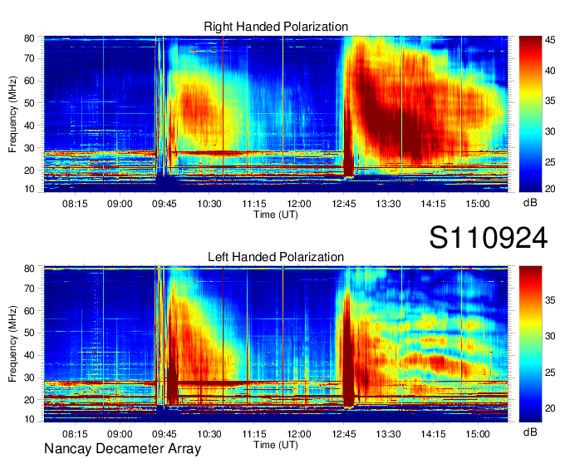Click the 20 tick on the top color bar

[x=550, y=189]
